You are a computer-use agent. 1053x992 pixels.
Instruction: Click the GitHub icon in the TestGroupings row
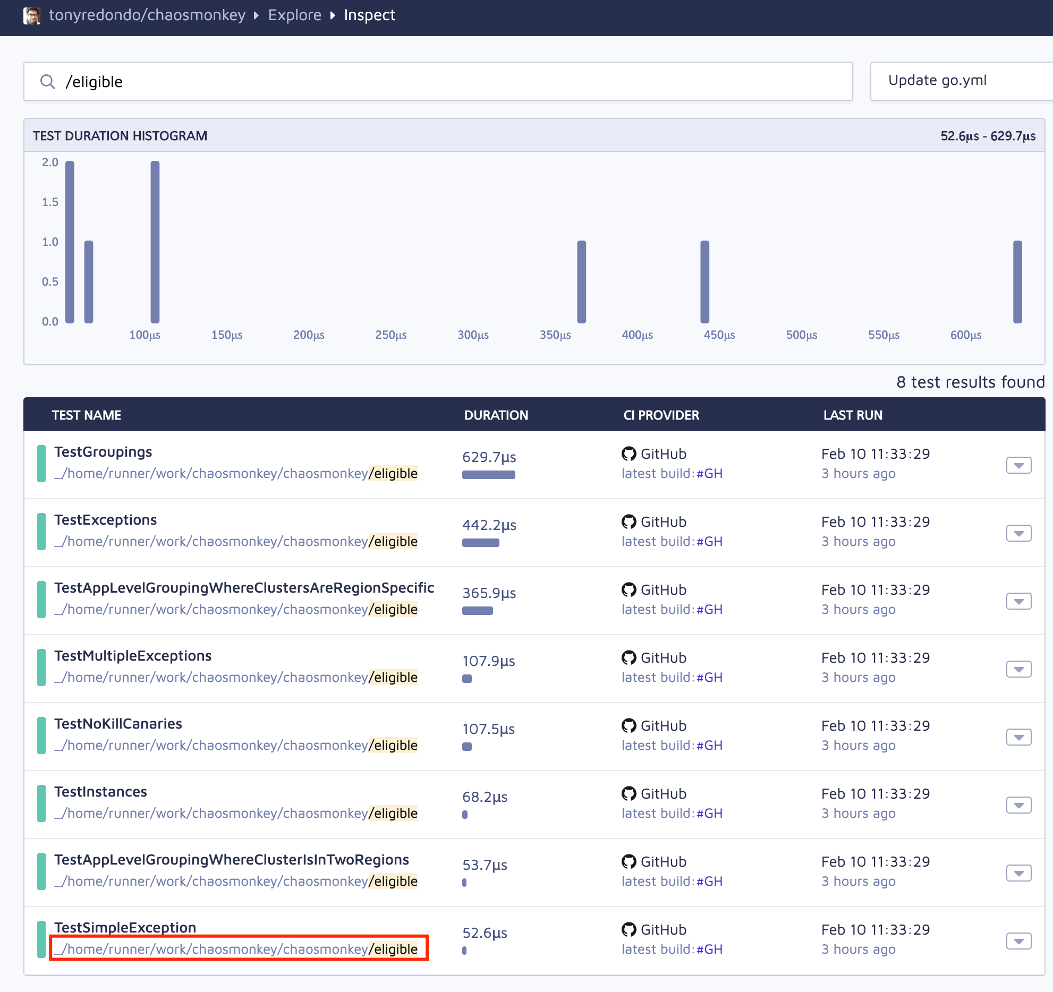[629, 454]
